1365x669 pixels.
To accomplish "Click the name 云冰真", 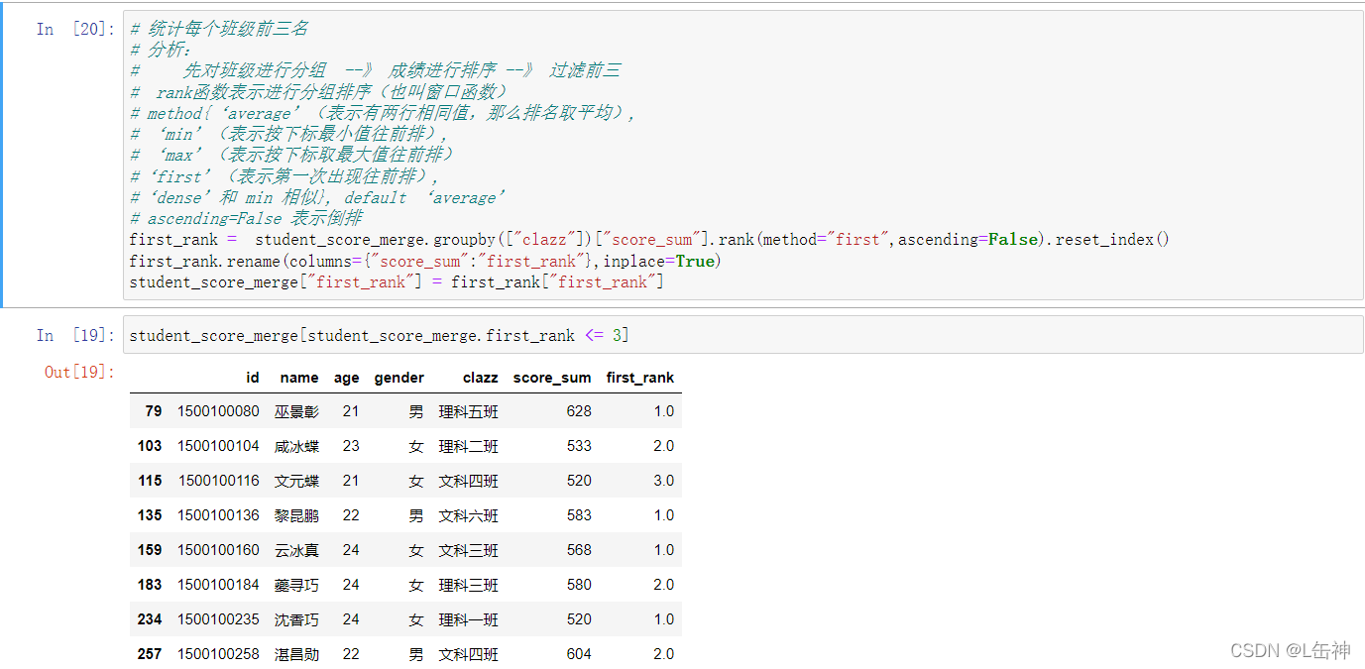I will coord(297,550).
